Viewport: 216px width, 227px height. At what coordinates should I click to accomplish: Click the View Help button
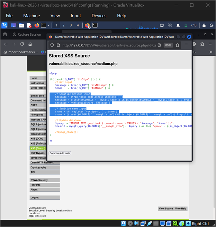[x=181, y=209]
